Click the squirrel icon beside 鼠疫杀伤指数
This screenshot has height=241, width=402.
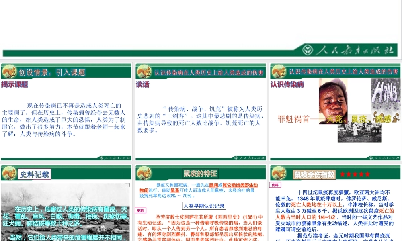(279, 173)
